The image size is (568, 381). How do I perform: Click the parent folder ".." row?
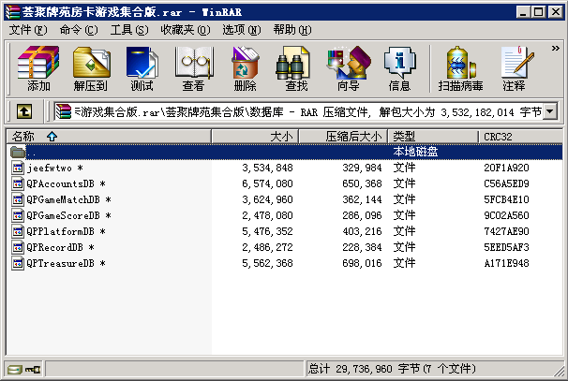(32, 152)
